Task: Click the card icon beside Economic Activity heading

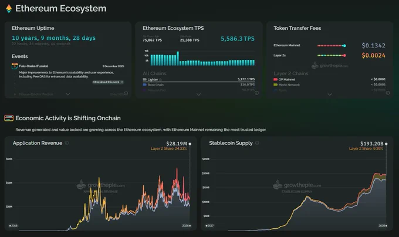Action: [9, 118]
